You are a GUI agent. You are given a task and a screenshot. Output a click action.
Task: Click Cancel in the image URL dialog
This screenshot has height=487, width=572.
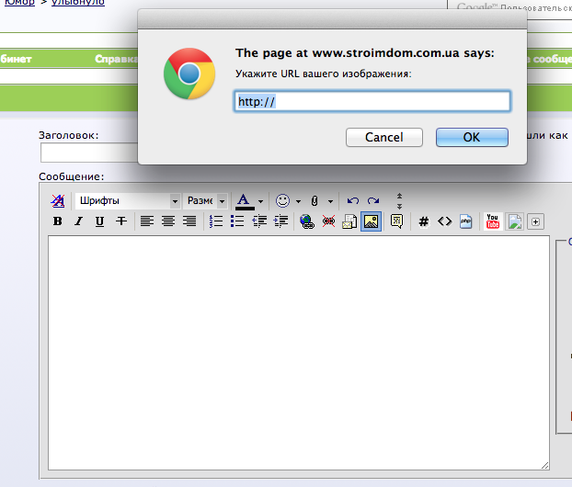click(384, 138)
